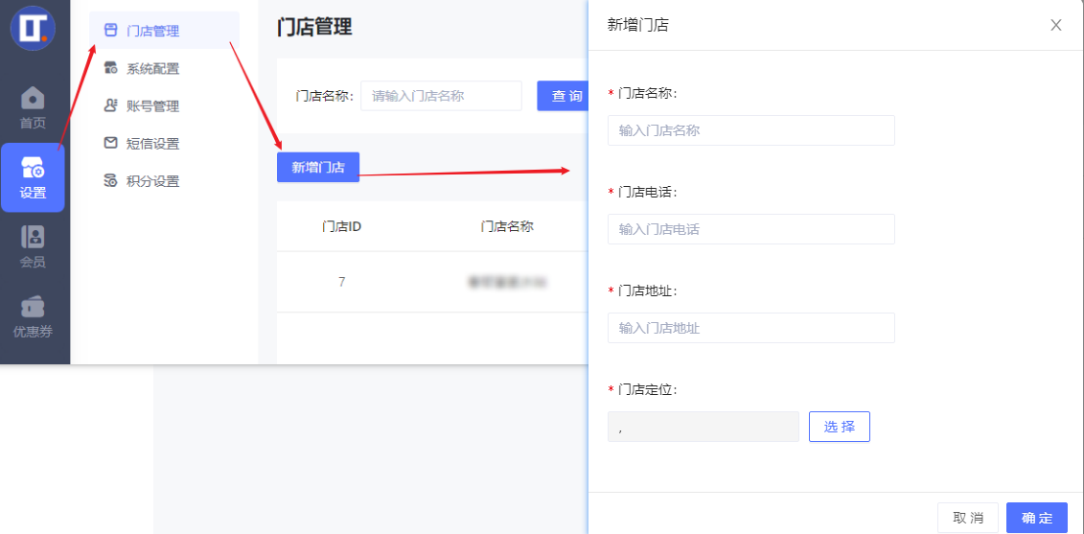Click the 账号管理 account icon

coord(110,105)
